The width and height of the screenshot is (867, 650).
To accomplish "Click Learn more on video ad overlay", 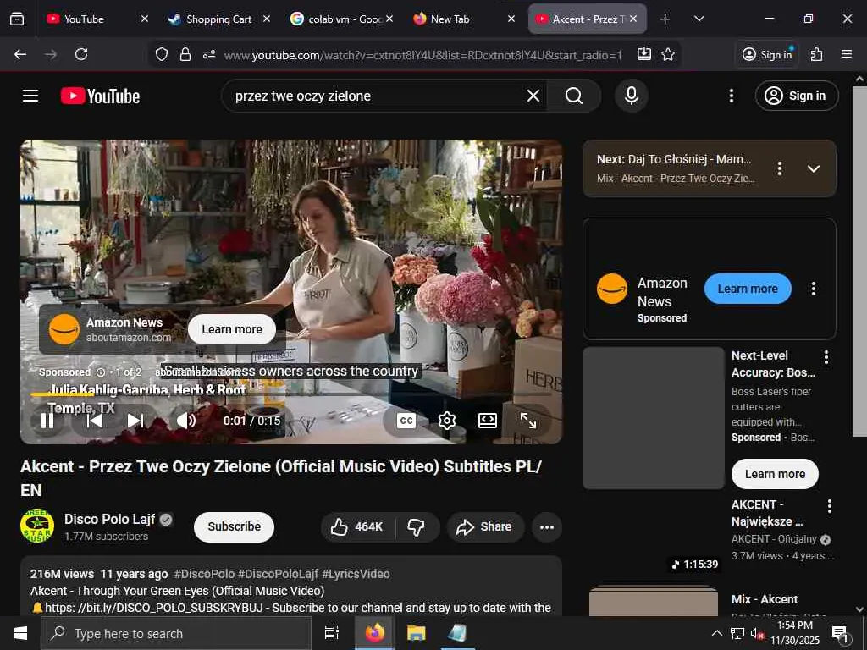I will pos(232,329).
